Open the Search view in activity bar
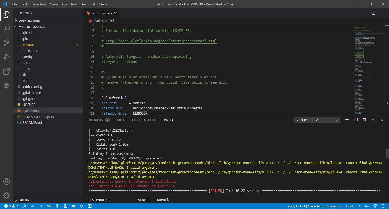Image resolution: width=389 pixels, height=209 pixels. 7,29
